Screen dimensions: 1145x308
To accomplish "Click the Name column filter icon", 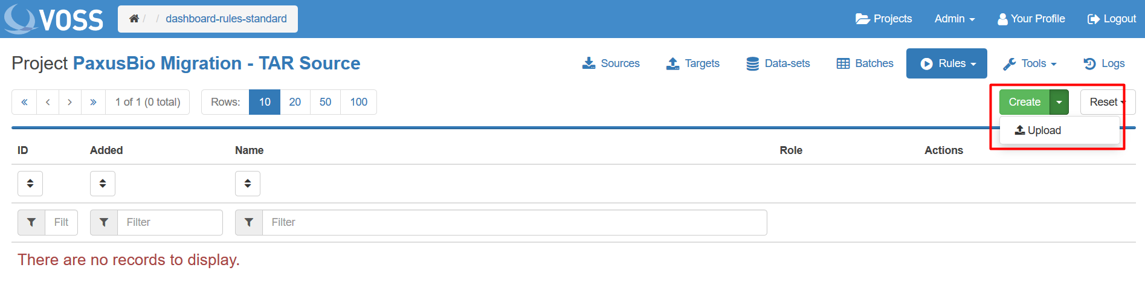I will 249,222.
